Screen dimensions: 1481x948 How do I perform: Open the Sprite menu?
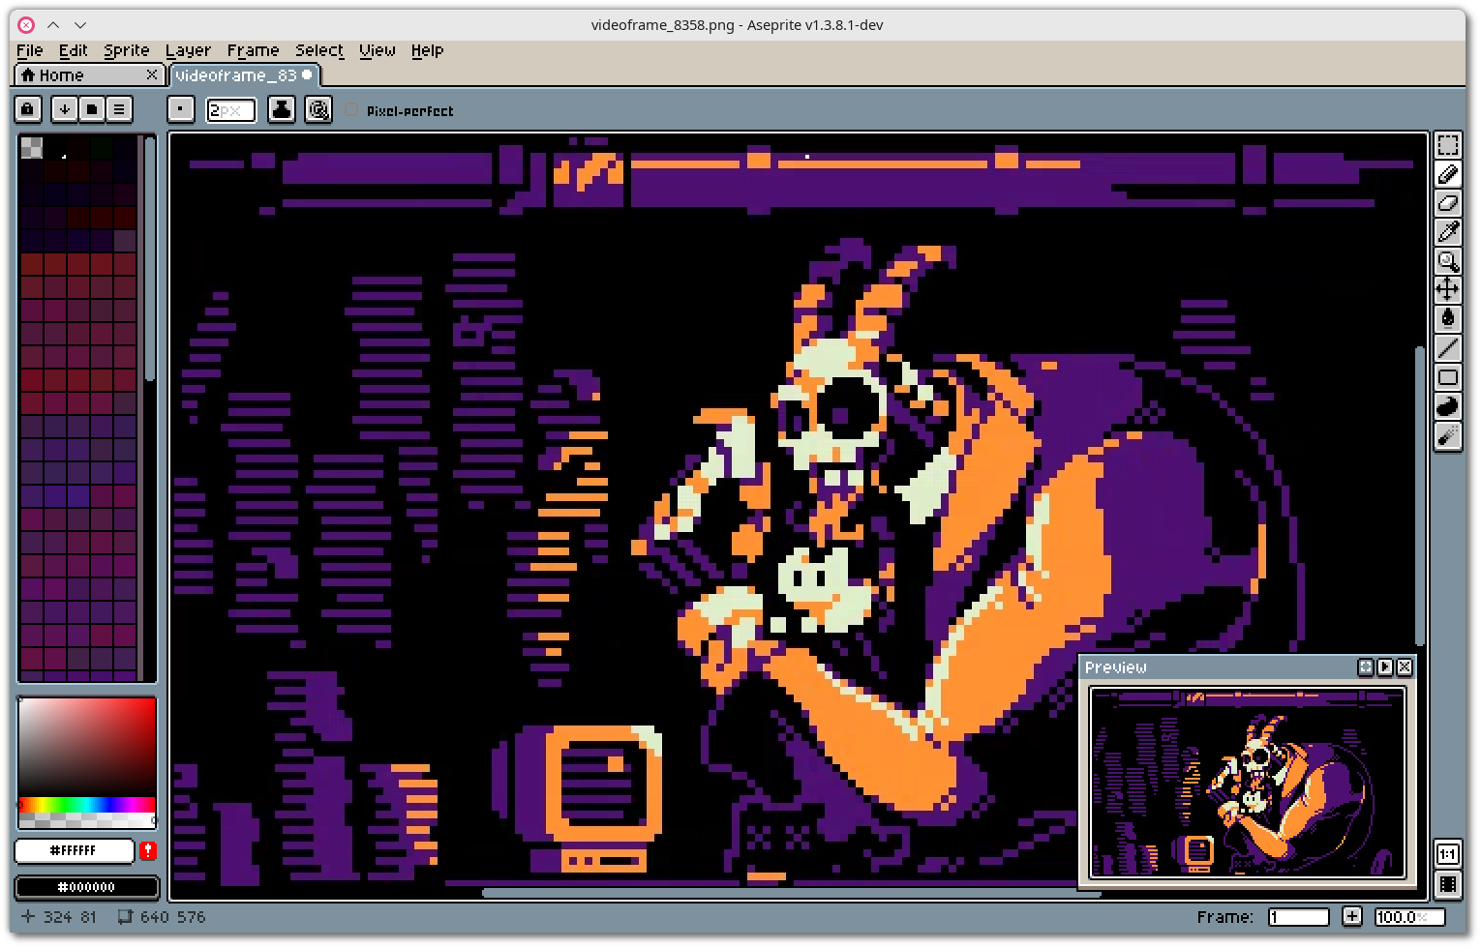point(126,50)
